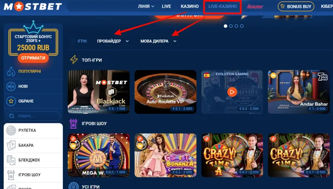Click the €5 - 1 000 bet range label
The width and height of the screenshot is (333, 189).
tap(117, 109)
